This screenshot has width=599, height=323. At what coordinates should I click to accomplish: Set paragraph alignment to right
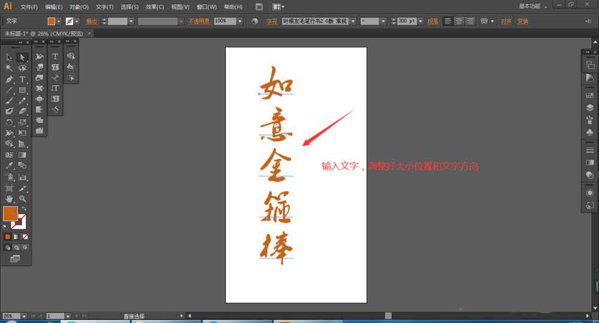(x=470, y=21)
